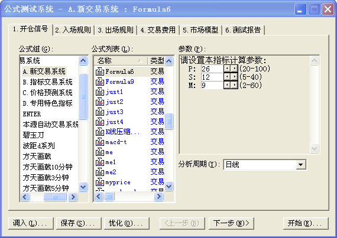Image resolution: width=337 pixels, height=238 pixels.
Task: Click the 下一步(N)> button
Action: (x=231, y=223)
